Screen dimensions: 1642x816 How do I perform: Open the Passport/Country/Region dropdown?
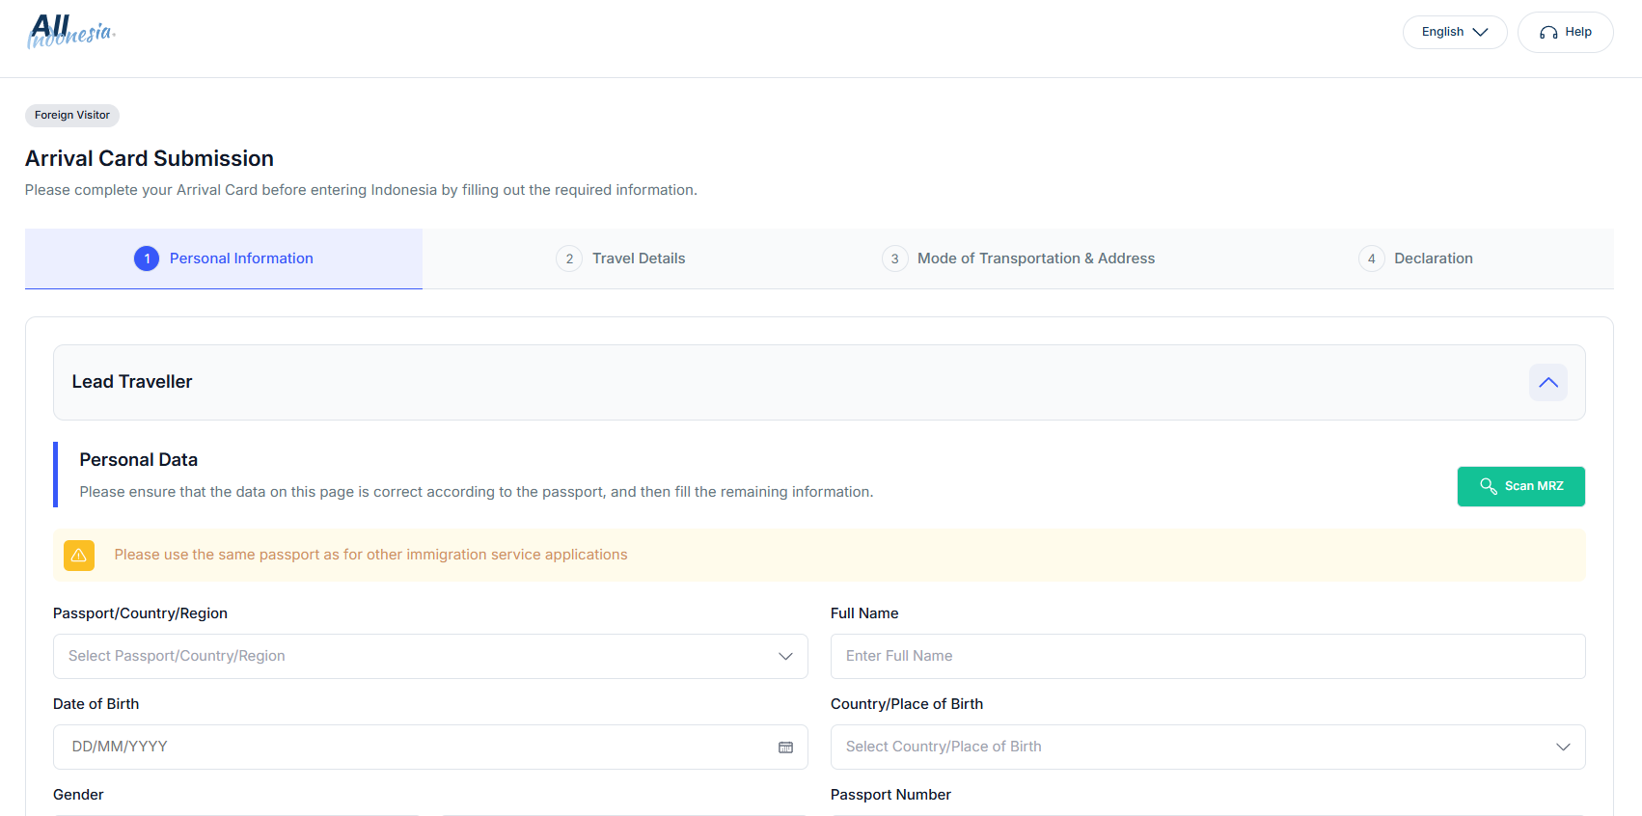[x=430, y=656]
